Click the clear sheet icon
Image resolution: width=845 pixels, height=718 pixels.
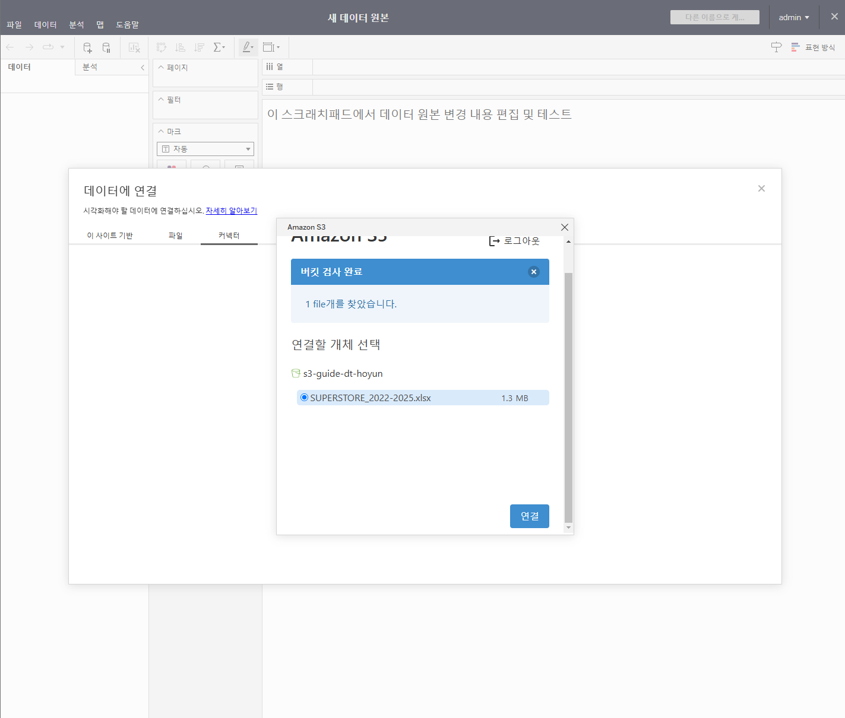click(x=134, y=47)
